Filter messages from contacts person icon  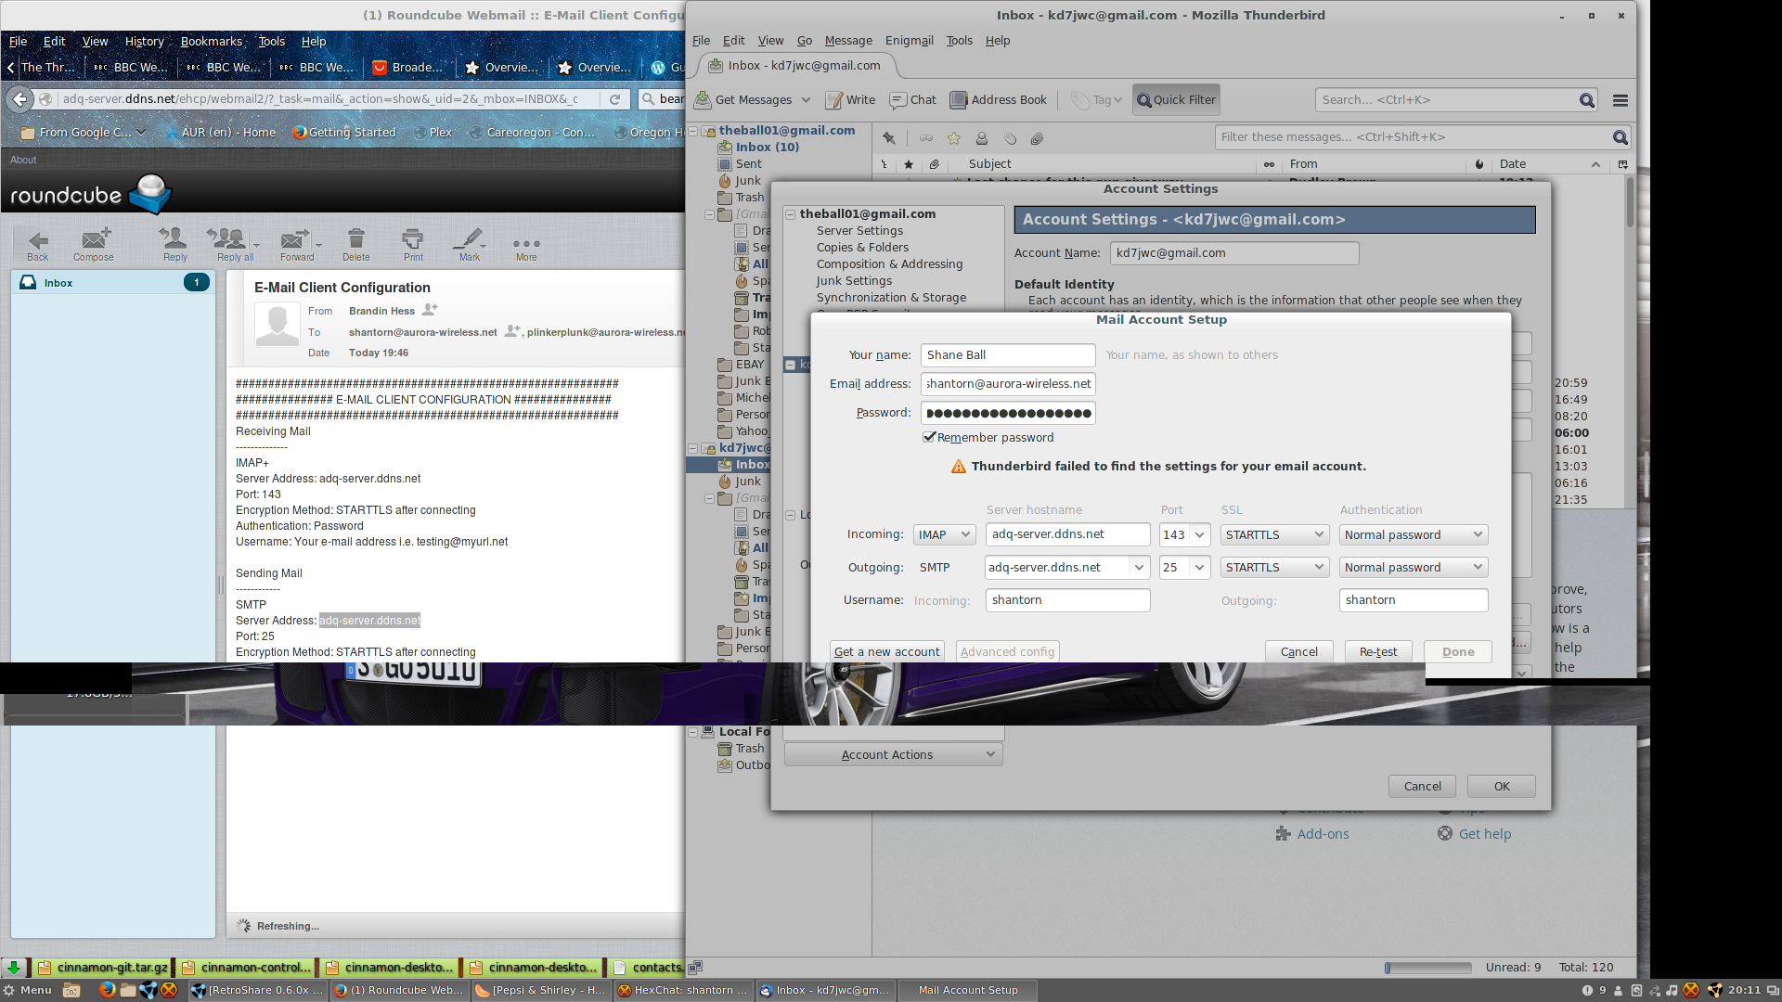click(x=982, y=138)
